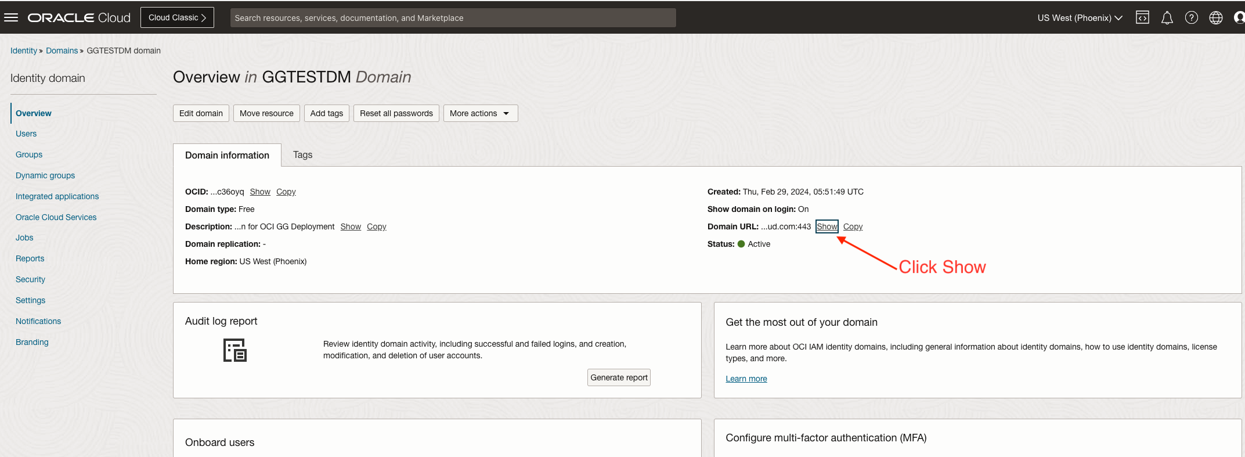Open the notifications bell
Screen dimensions: 1245x457
point(1167,18)
